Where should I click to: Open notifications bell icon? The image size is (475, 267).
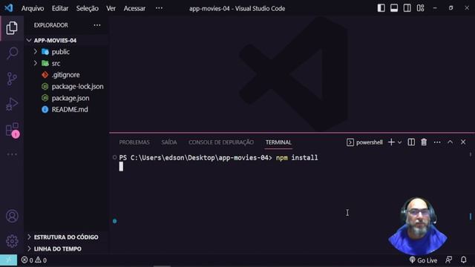pyautogui.click(x=463, y=260)
